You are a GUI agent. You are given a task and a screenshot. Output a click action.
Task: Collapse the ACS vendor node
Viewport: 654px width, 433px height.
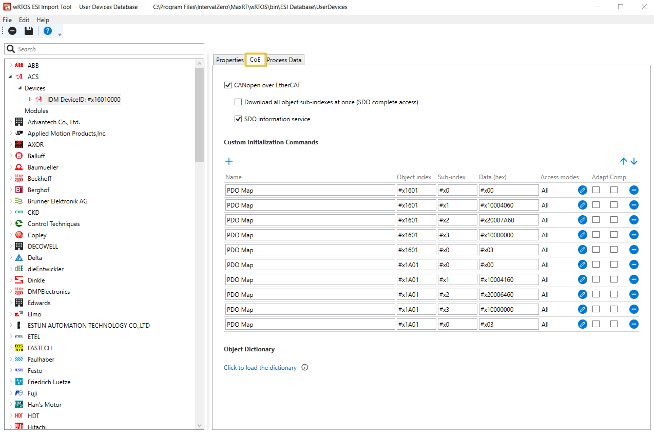pos(11,77)
